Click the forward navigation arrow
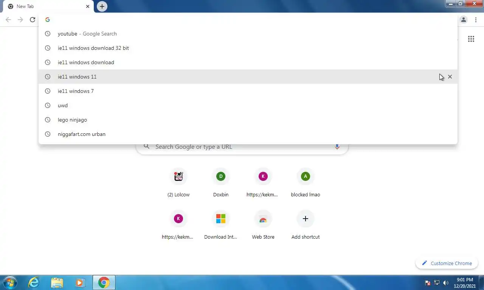This screenshot has height=290, width=484. coord(20,20)
